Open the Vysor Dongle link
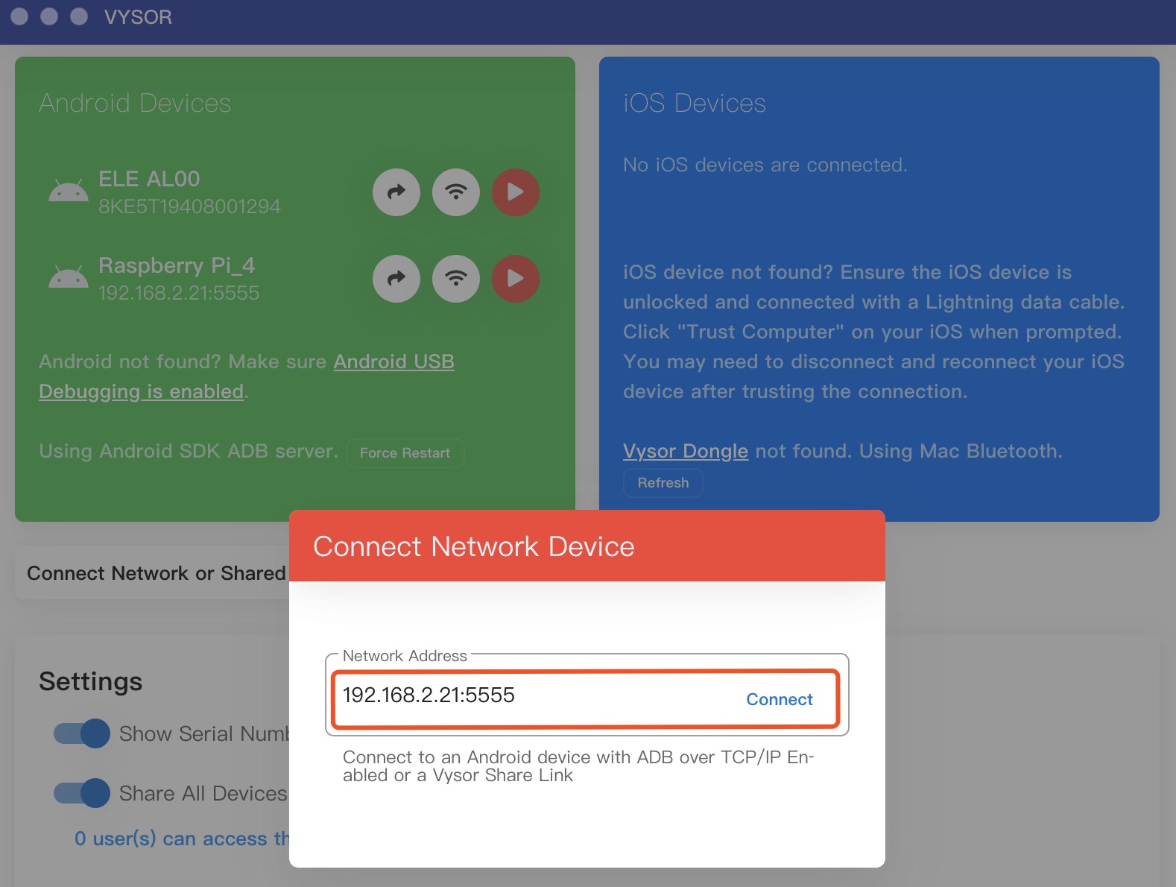 (686, 451)
